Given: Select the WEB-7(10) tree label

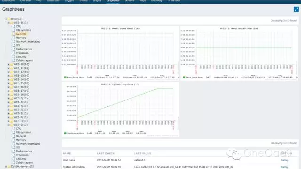Looking at the screenshot, I should pyautogui.click(x=21, y=117).
